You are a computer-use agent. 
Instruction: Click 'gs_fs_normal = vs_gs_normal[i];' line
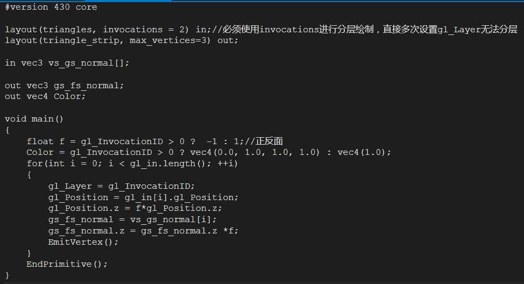(x=132, y=219)
